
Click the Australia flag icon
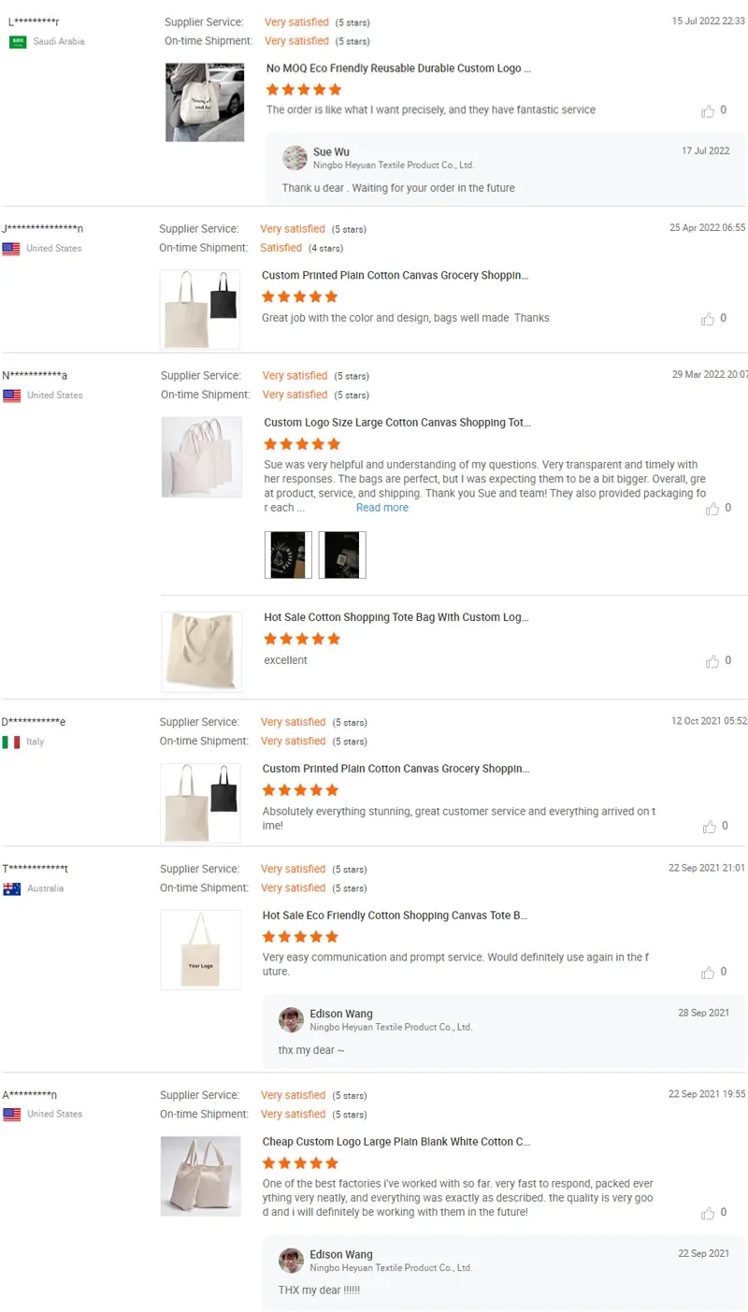[x=11, y=888]
